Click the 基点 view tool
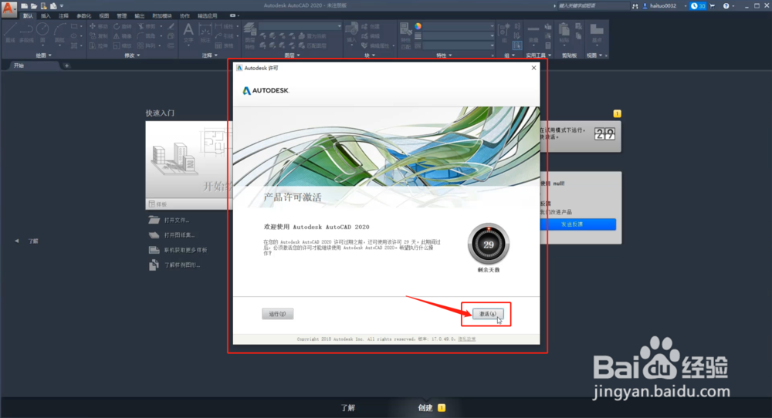The image size is (772, 418). click(597, 33)
